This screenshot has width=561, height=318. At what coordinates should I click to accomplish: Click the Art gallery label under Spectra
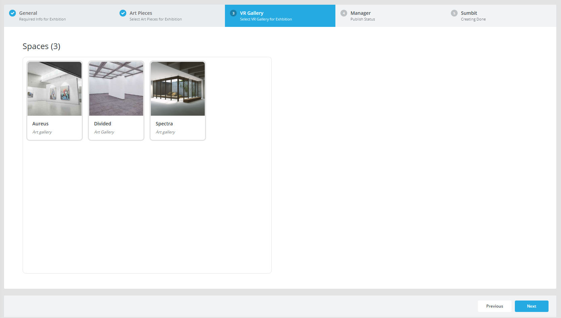pos(165,132)
